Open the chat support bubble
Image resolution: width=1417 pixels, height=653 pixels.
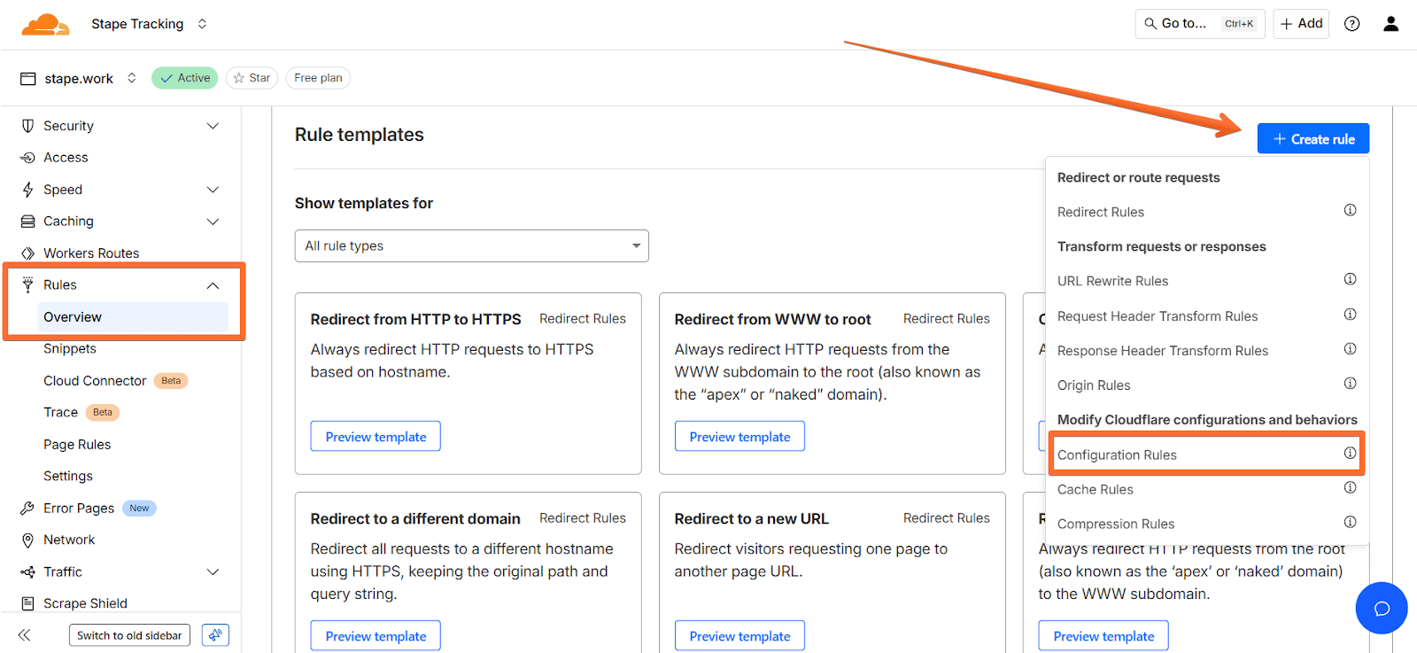coord(1382,608)
